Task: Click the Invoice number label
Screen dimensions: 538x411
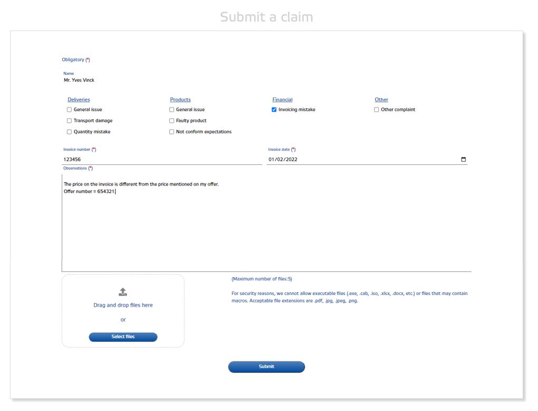Action: [80, 149]
